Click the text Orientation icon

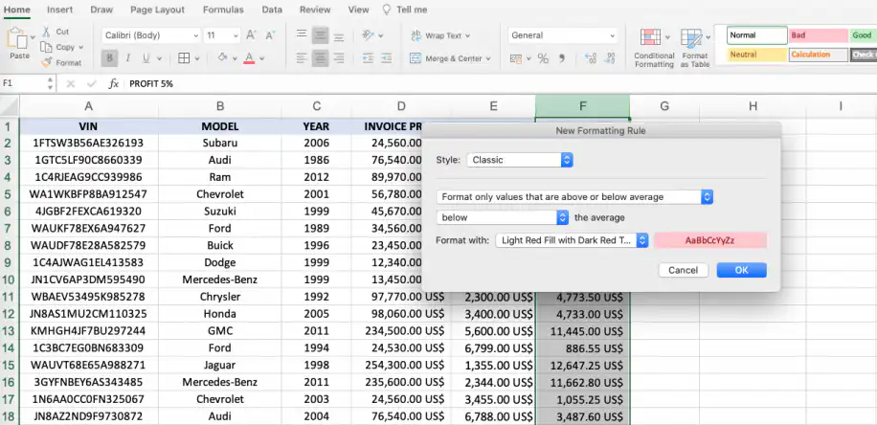[368, 35]
